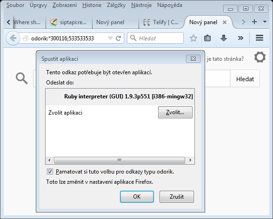Open the Nástroje menu
The height and width of the screenshot is (219, 273).
point(141,5)
